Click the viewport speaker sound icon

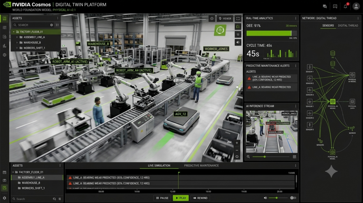point(238,42)
